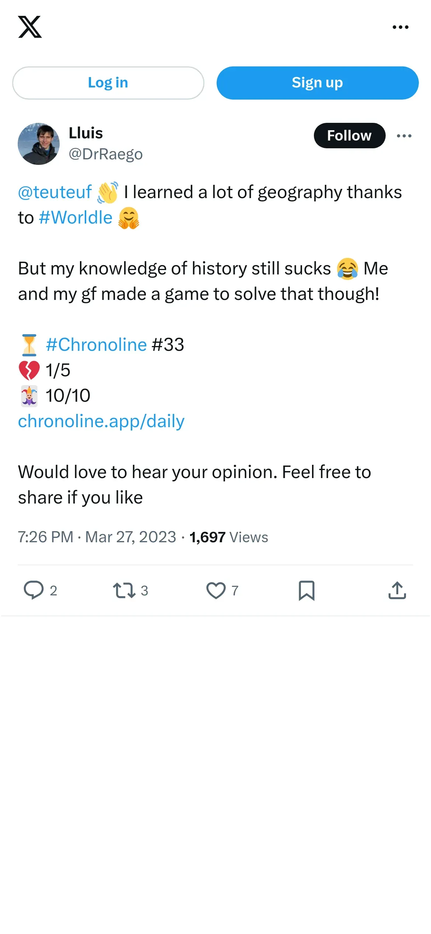Reply to the tweet via comment icon
This screenshot has width=431, height=934.
coord(34,590)
